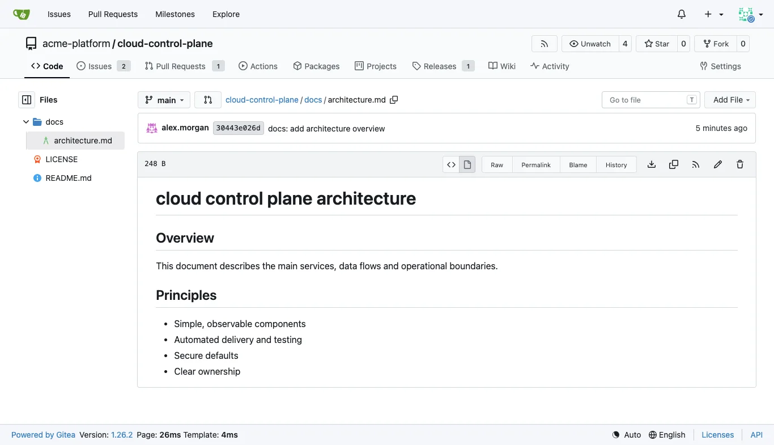Focus the Go to file field
Viewport: 774px width, 445px height.
click(x=650, y=100)
